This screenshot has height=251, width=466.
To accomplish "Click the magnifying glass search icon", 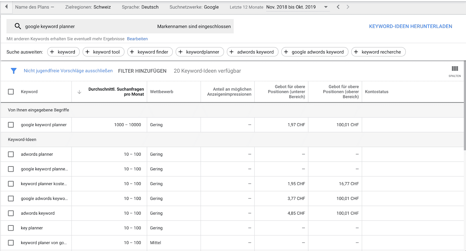I will pos(18,26).
